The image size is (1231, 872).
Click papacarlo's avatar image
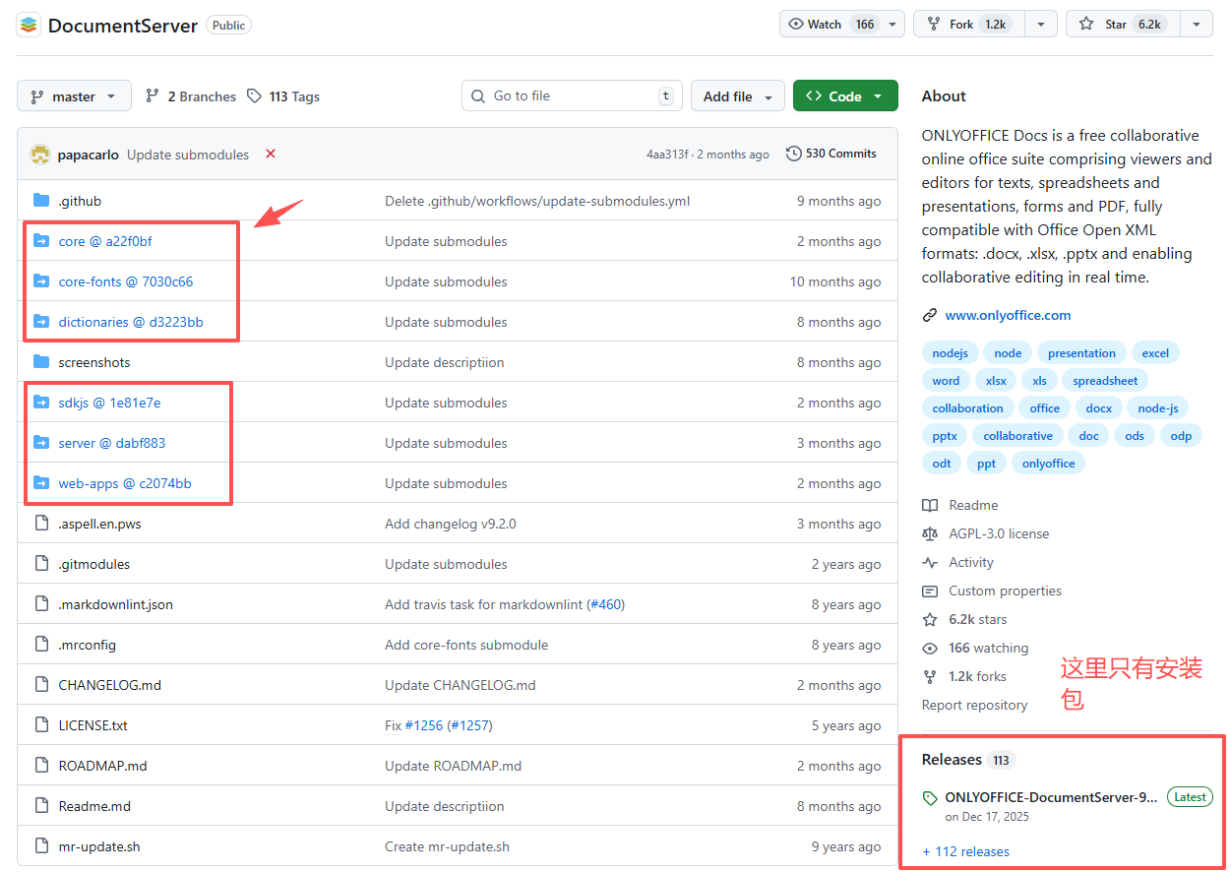click(40, 155)
